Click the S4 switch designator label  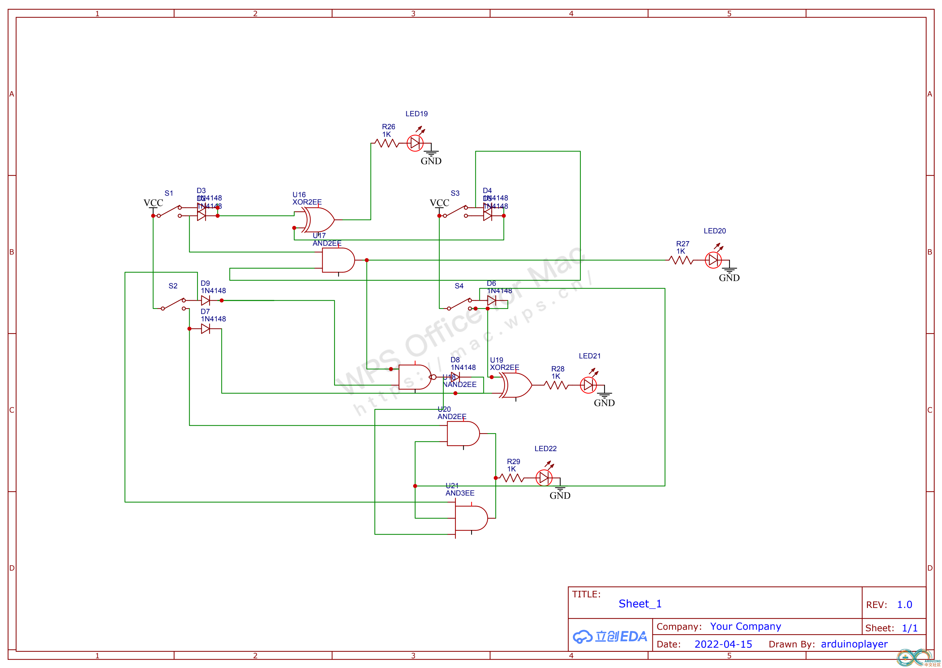[459, 286]
